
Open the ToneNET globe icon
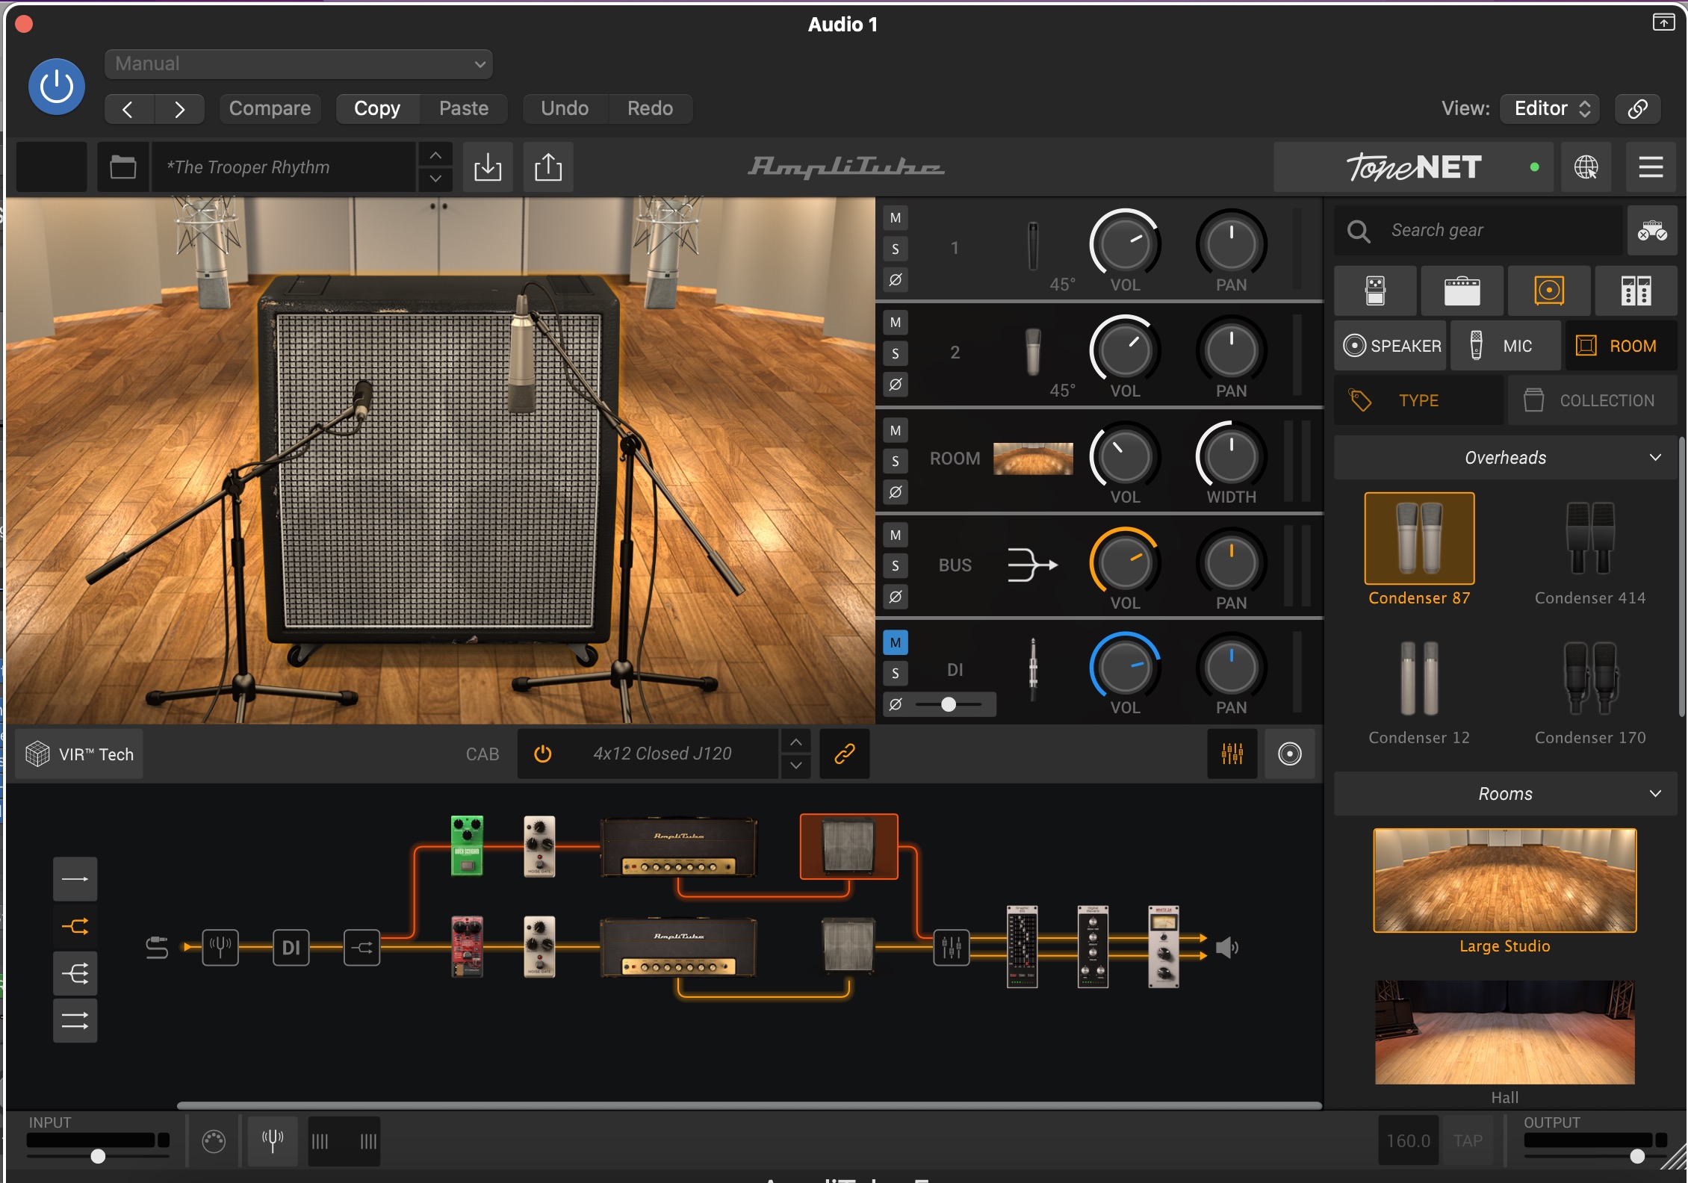point(1586,167)
